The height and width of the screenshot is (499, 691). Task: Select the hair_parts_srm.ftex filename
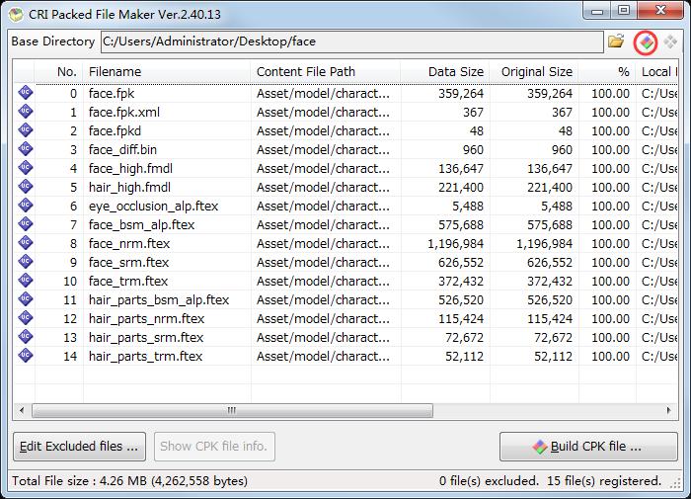pos(146,337)
